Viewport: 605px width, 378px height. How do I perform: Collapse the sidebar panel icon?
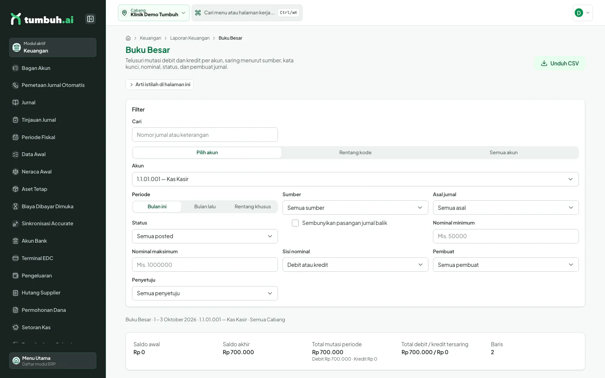(x=90, y=19)
